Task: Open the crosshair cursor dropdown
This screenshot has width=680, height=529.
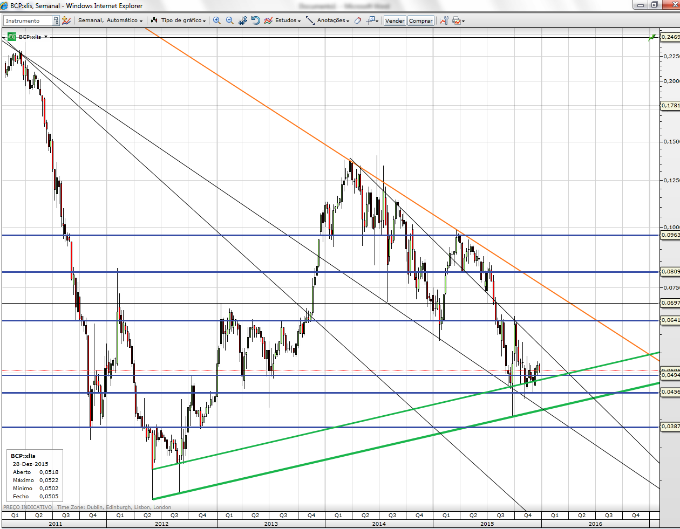Action: pos(372,20)
